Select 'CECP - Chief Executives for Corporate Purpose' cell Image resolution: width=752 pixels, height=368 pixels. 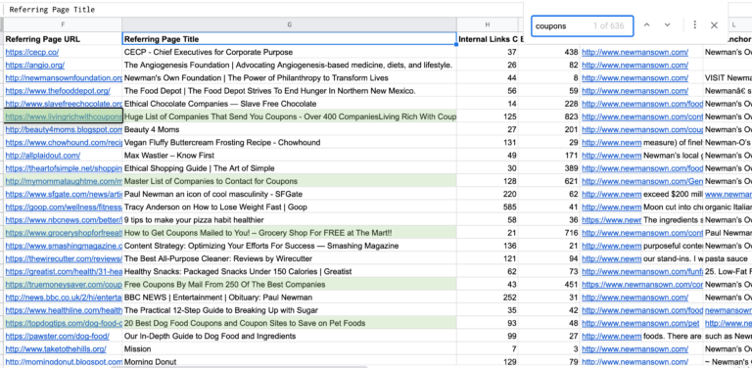coord(289,52)
